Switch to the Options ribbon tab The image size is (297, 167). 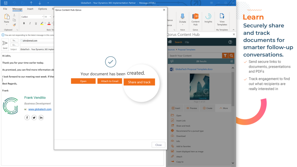(x=42, y=9)
